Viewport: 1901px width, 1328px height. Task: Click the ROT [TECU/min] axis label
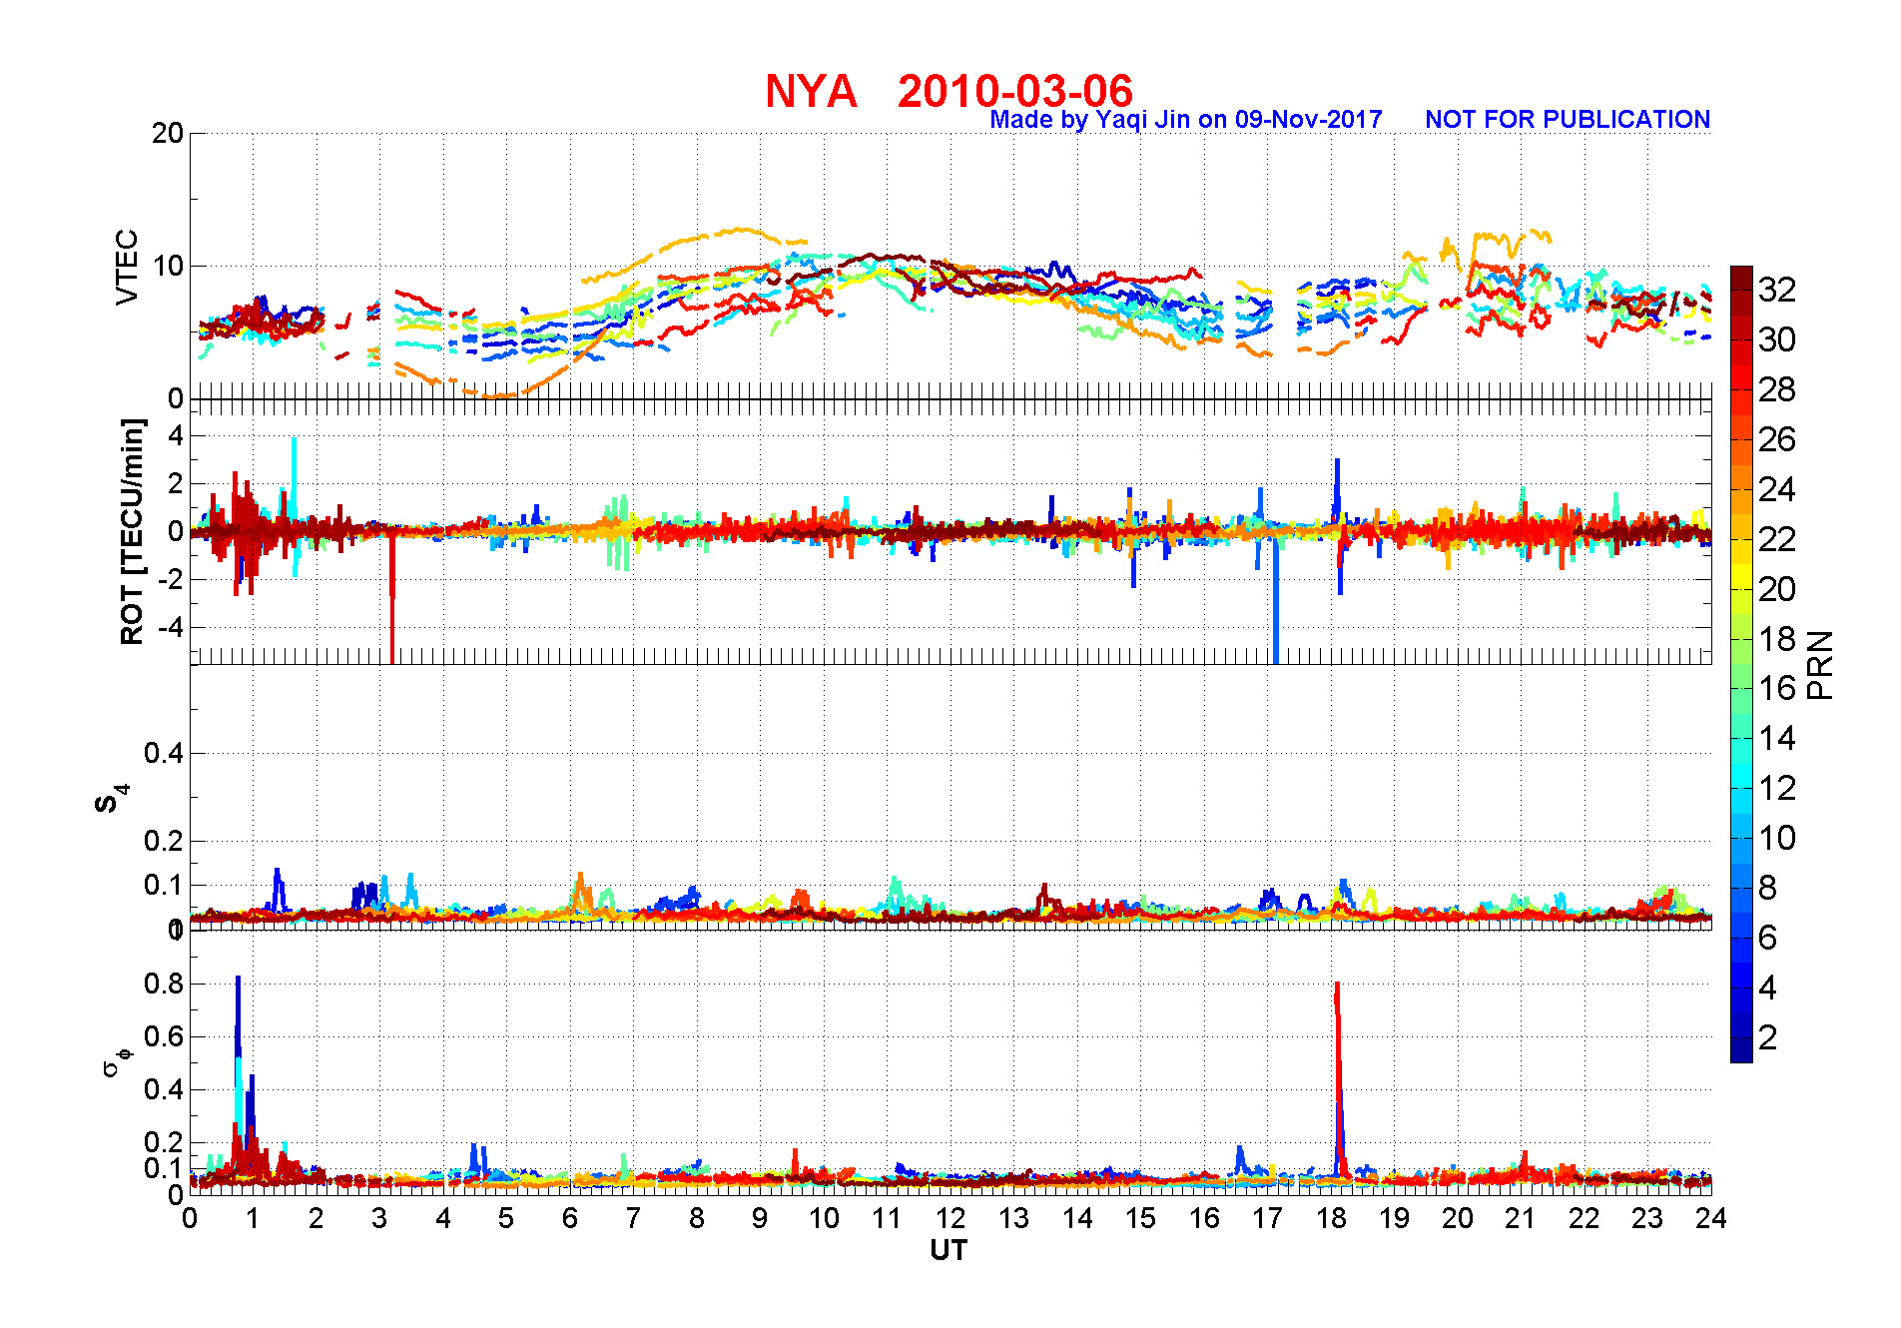coord(132,531)
